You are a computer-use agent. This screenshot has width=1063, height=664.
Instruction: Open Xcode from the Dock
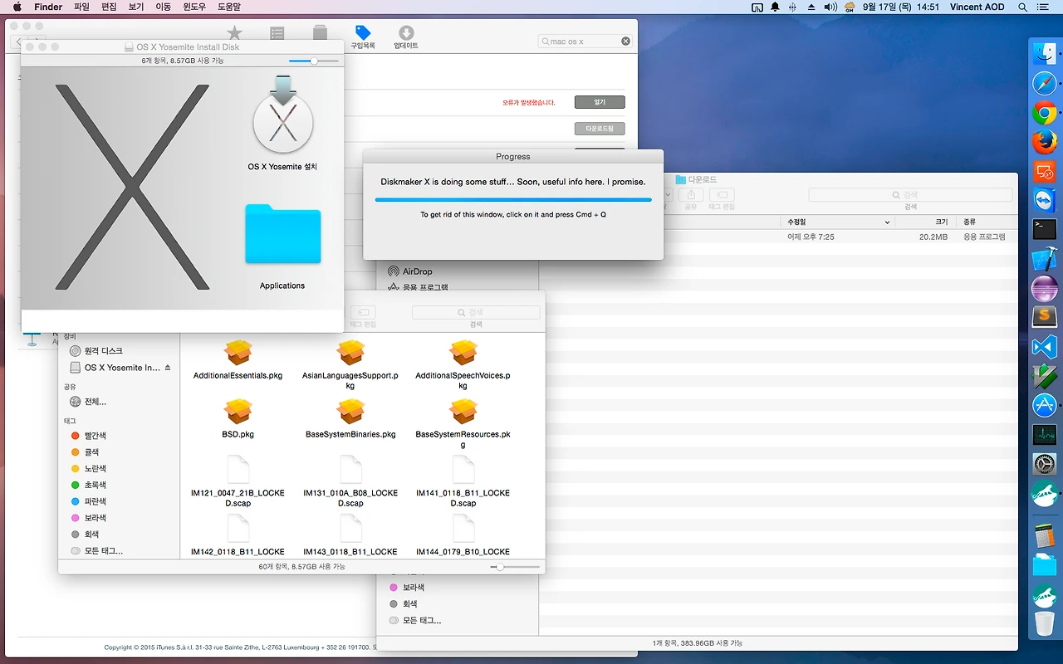pyautogui.click(x=1044, y=259)
